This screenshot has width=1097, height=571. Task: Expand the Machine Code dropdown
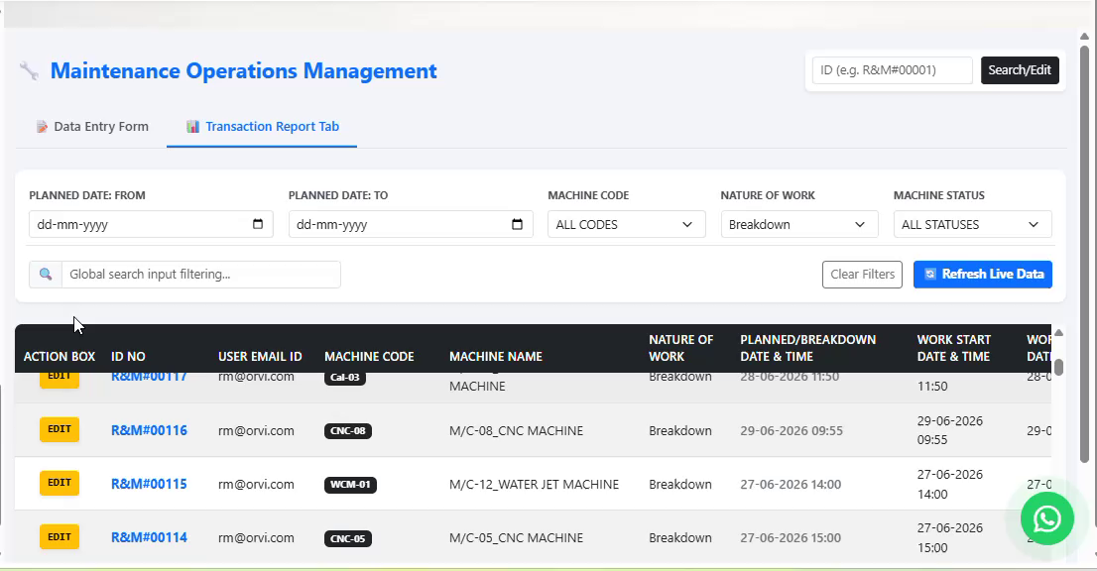626,224
